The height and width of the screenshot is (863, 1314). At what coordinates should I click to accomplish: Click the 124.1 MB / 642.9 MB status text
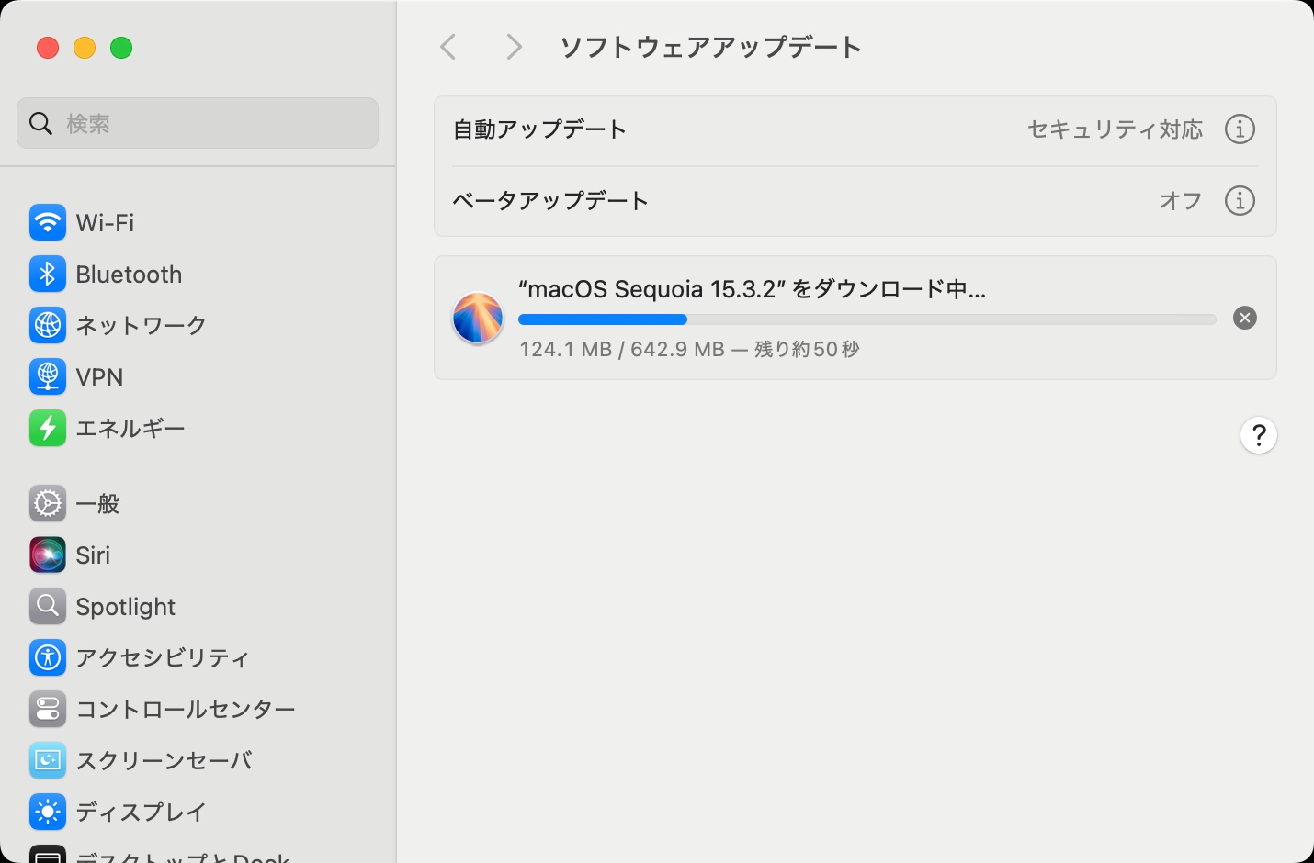pyautogui.click(x=689, y=349)
